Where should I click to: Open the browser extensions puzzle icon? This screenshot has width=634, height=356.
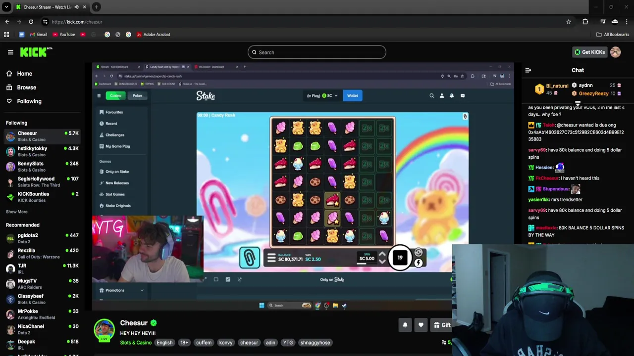[x=585, y=22]
